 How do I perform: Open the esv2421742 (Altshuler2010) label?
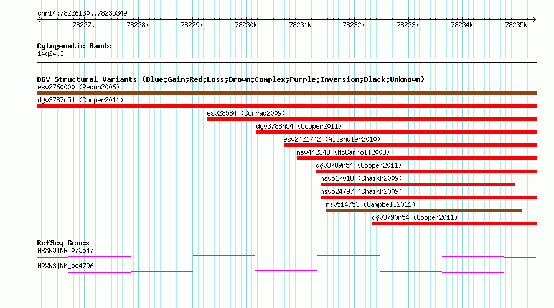click(x=332, y=139)
